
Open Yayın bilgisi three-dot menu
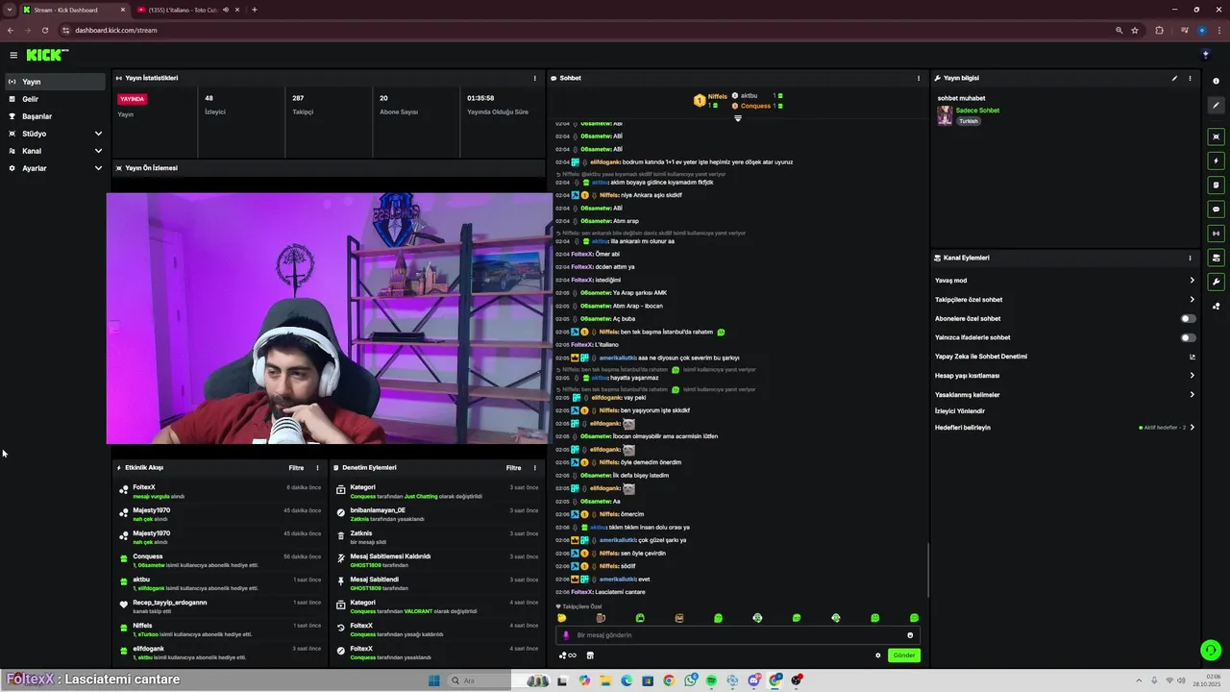[1190, 78]
